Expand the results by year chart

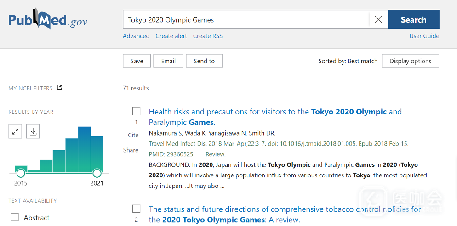coord(16,131)
